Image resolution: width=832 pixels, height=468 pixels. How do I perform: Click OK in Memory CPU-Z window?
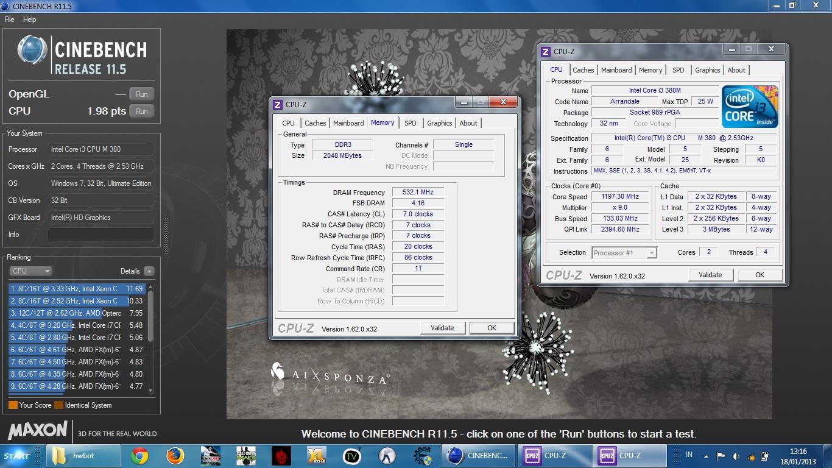click(492, 328)
